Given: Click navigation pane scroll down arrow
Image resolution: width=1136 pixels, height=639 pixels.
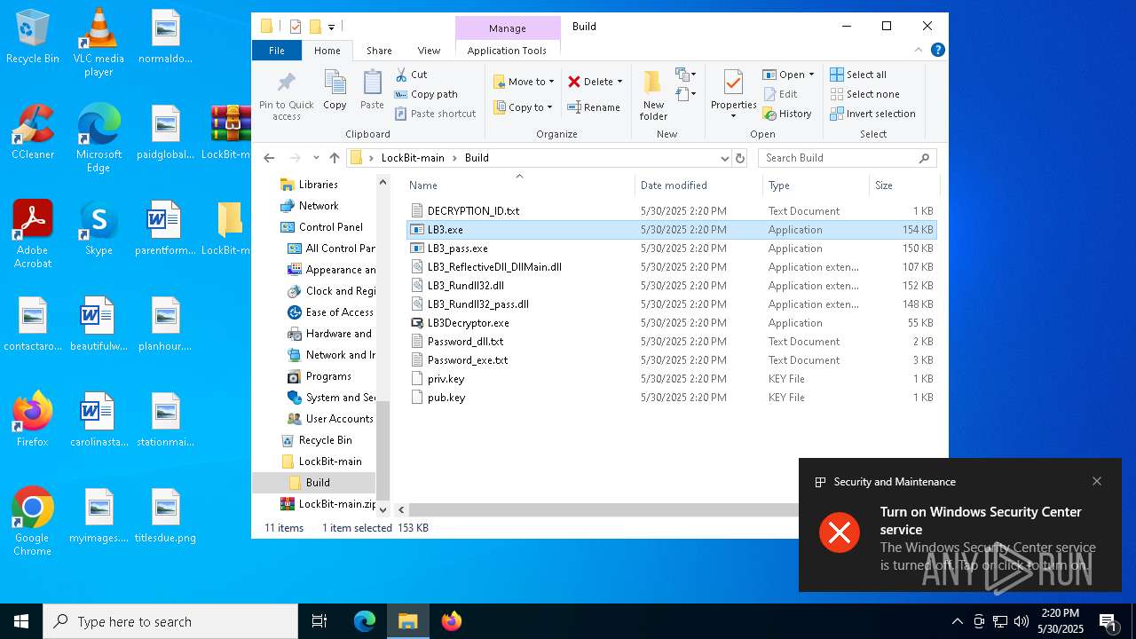Looking at the screenshot, I should (x=383, y=509).
